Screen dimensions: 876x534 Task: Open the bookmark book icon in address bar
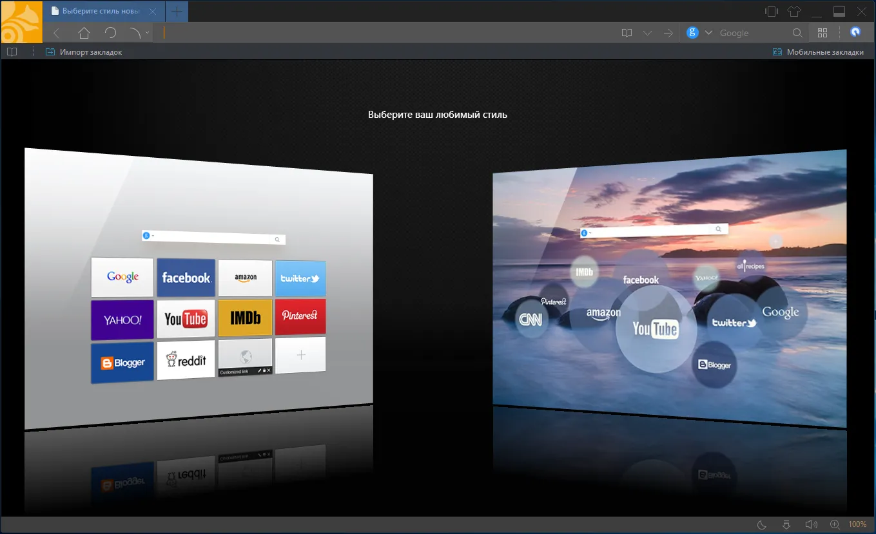coord(627,33)
